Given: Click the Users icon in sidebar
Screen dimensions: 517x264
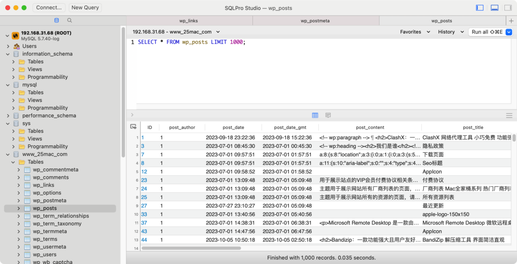Looking at the screenshot, I should pos(16,46).
